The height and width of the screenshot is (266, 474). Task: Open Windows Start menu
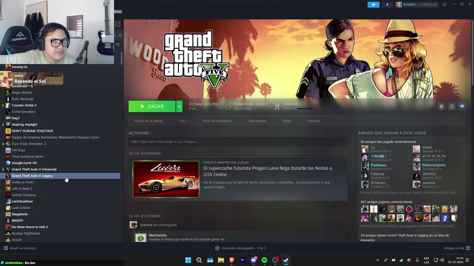pyautogui.click(x=188, y=260)
